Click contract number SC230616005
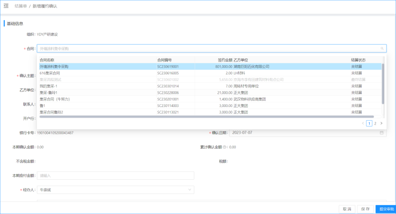The image size is (396, 214). [x=168, y=73]
